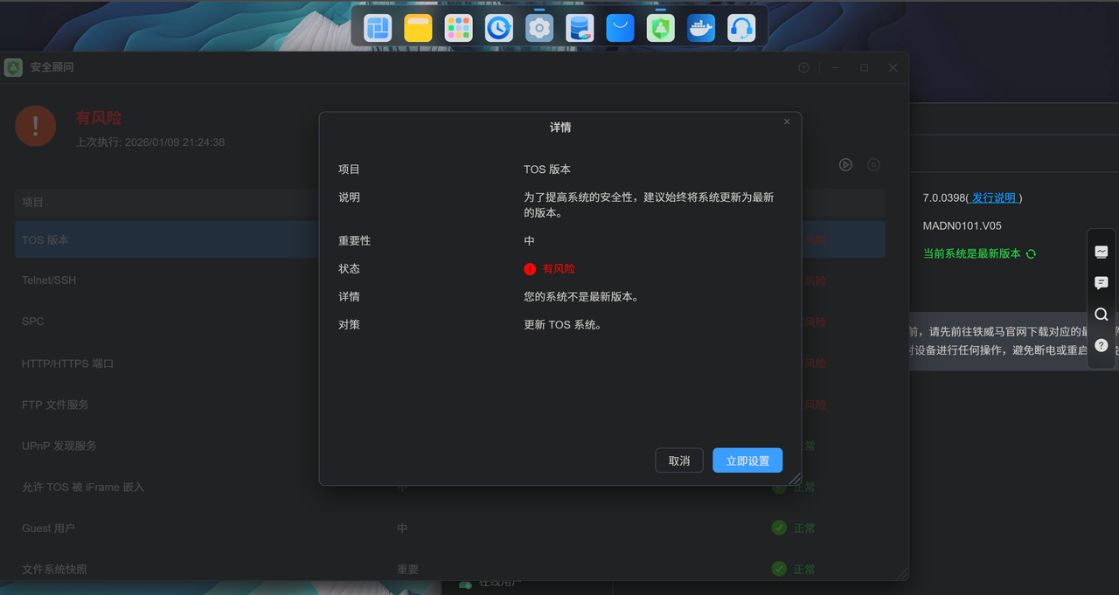
Task: Select the 允许 TOS 被 iFrame 嵌入 row
Action: pyautogui.click(x=450, y=487)
